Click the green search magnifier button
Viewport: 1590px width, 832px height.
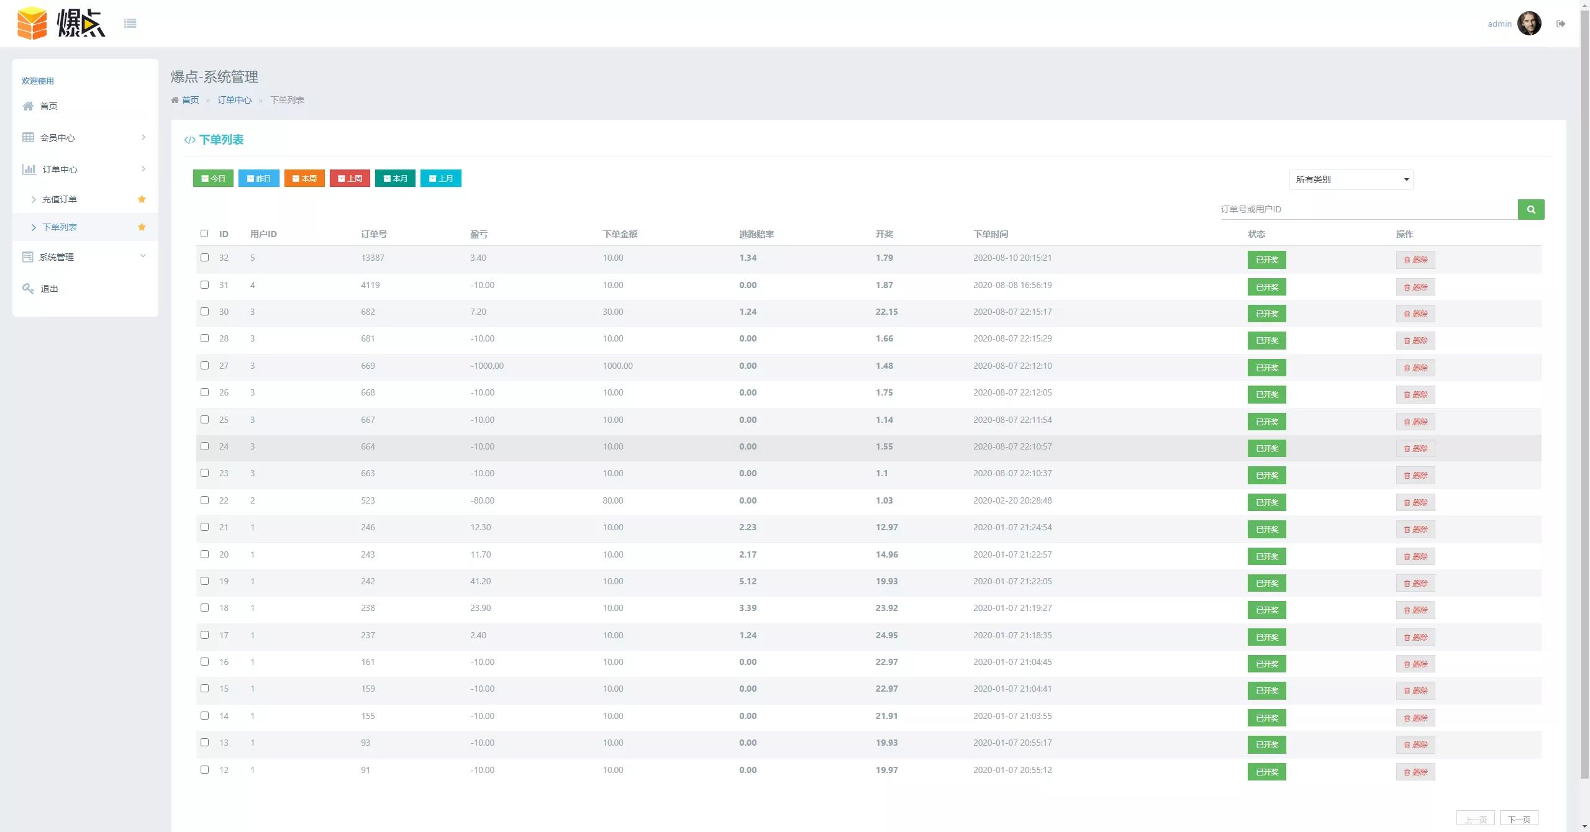[1531, 209]
